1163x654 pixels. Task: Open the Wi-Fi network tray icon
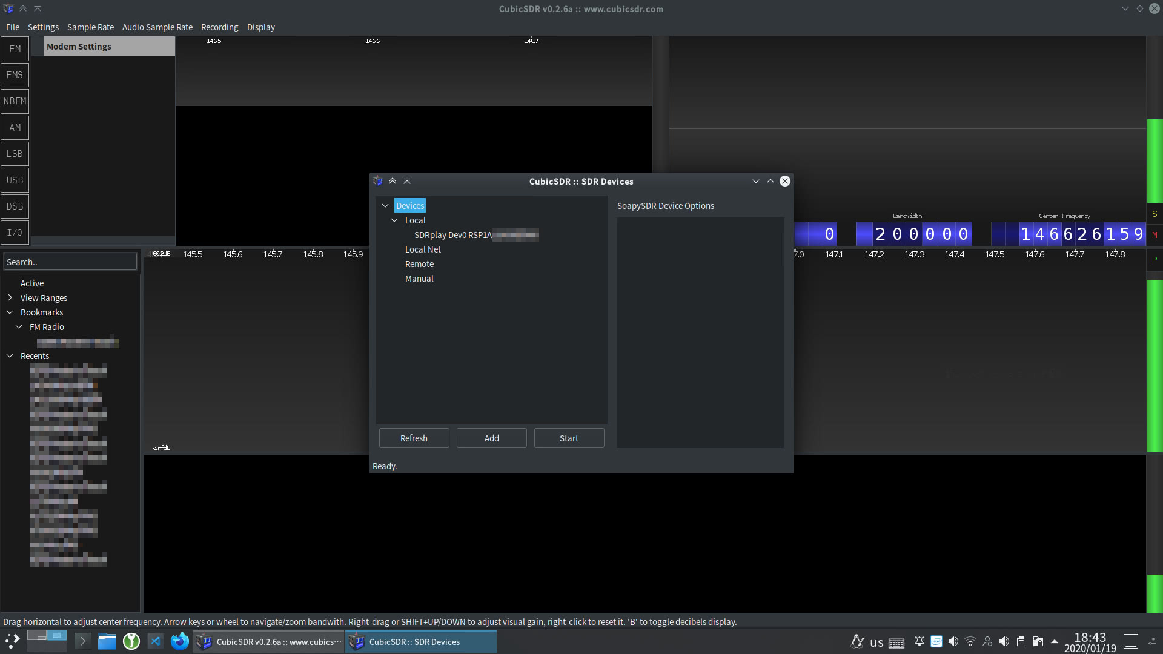[x=970, y=641]
